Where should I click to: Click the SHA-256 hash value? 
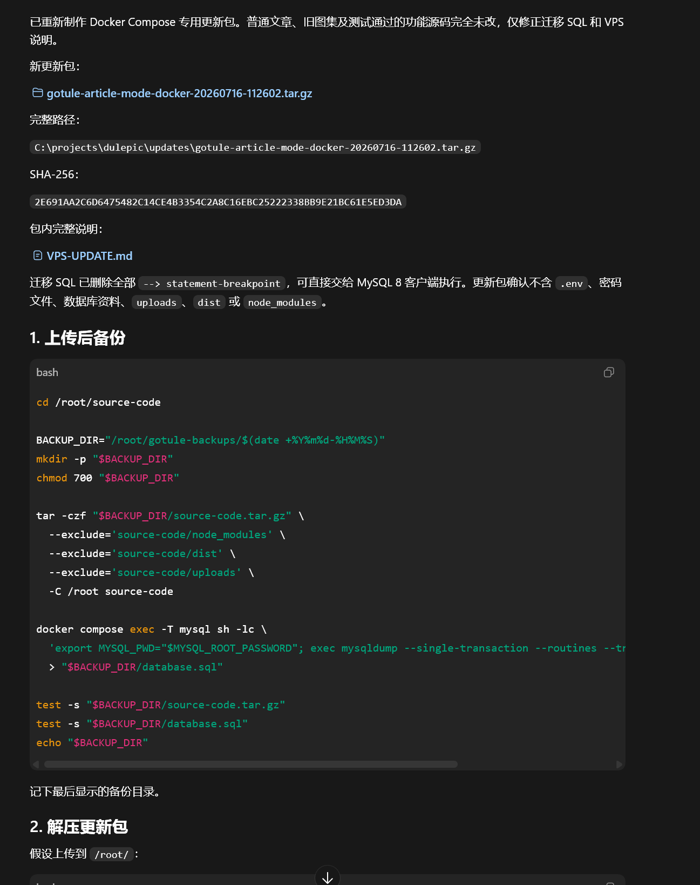218,202
